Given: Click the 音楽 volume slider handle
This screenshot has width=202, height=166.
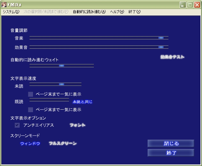Looking at the screenshot, I should [x=161, y=38].
